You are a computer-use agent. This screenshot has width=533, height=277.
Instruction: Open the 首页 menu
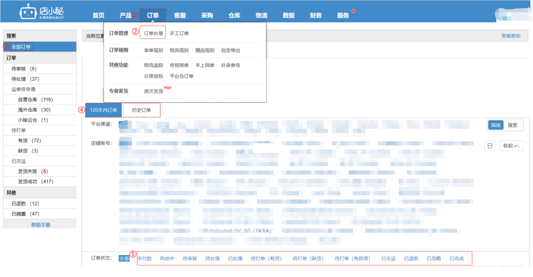pos(99,15)
